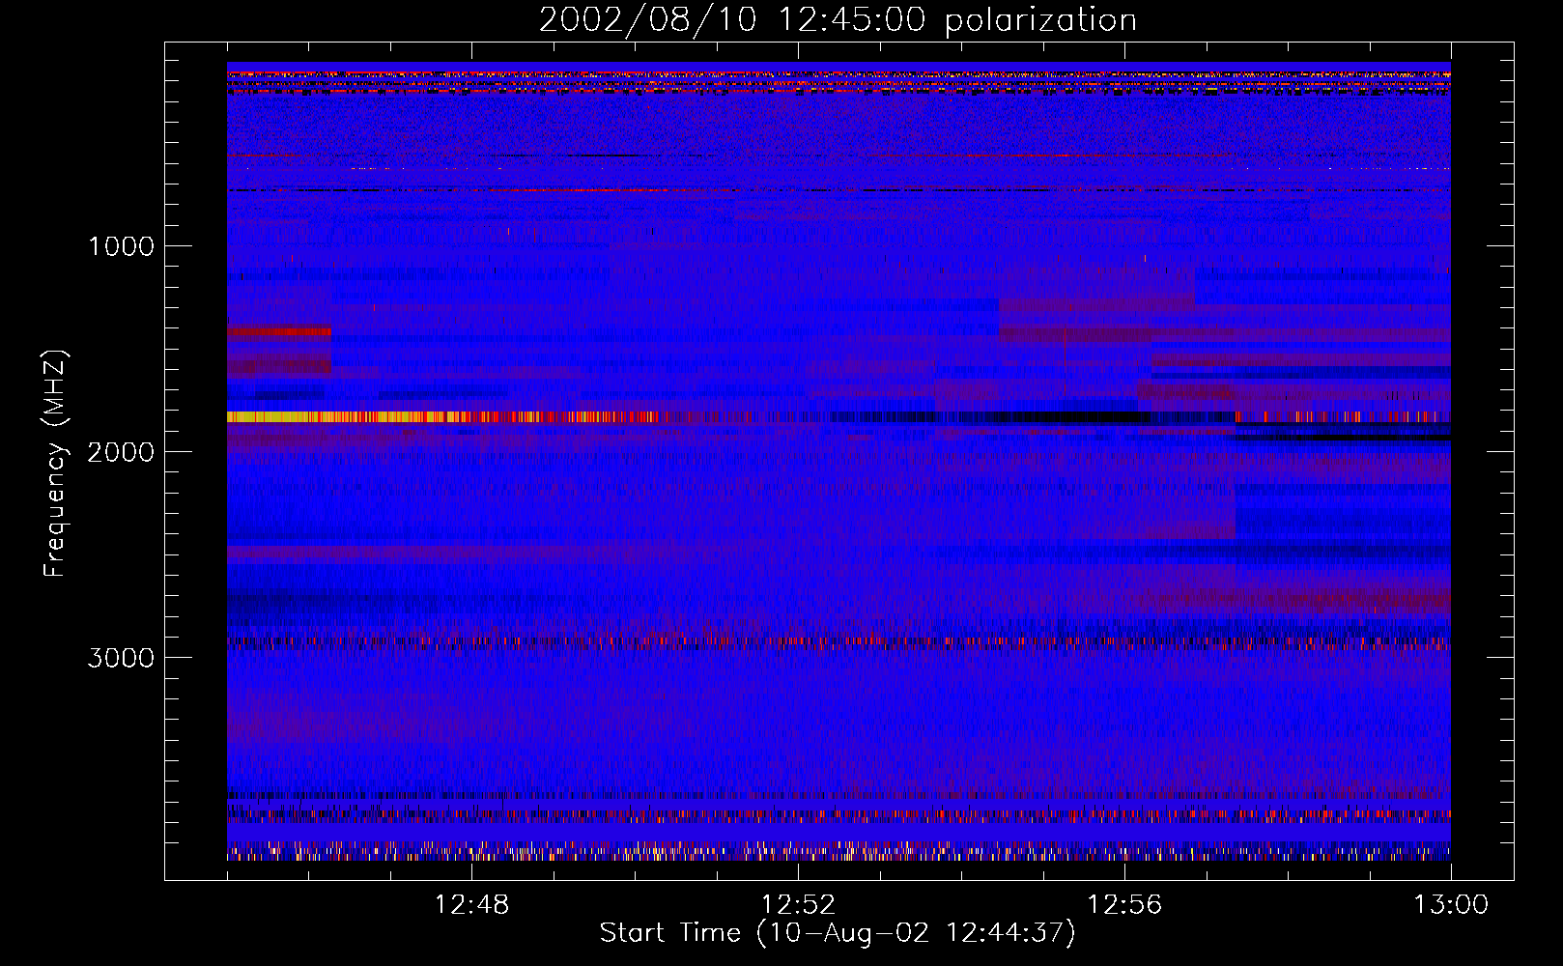This screenshot has width=1563, height=966.
Task: Click the "Start Time (10-Aug-02 12:44:37)" label
Action: 838,933
